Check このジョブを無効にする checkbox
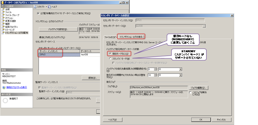258x125 pixels. [190, 92]
